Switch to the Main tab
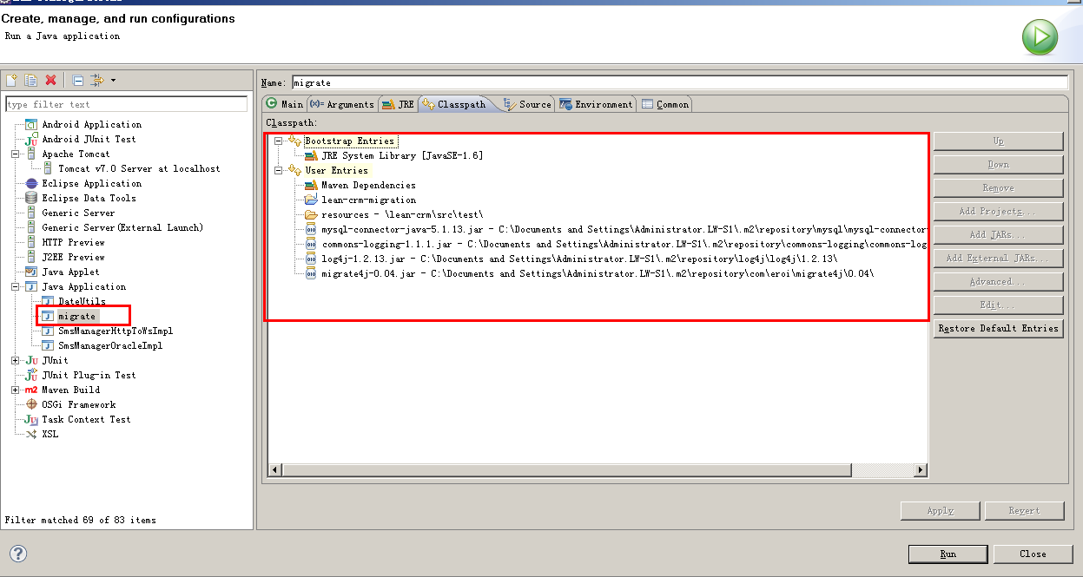The width and height of the screenshot is (1083, 577). point(284,104)
